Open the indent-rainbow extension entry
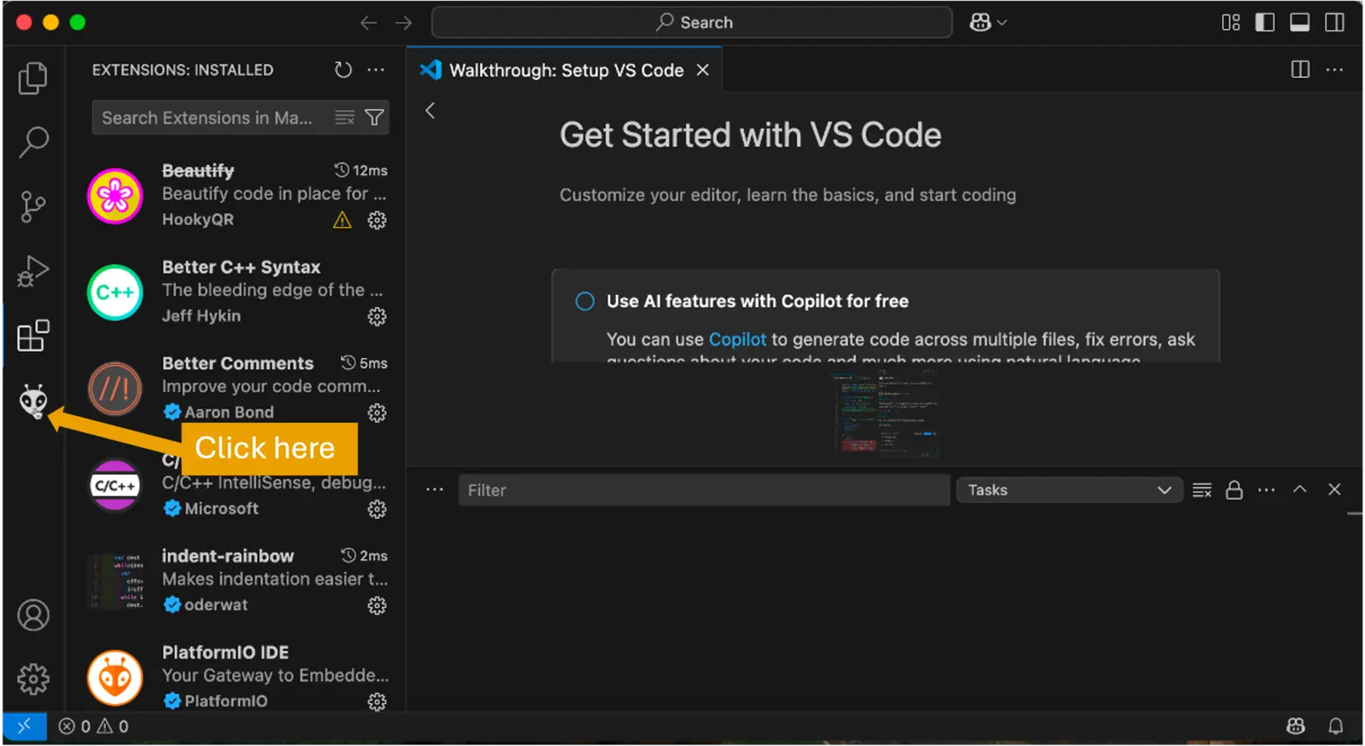Image resolution: width=1365 pixels, height=746 pixels. [x=237, y=581]
